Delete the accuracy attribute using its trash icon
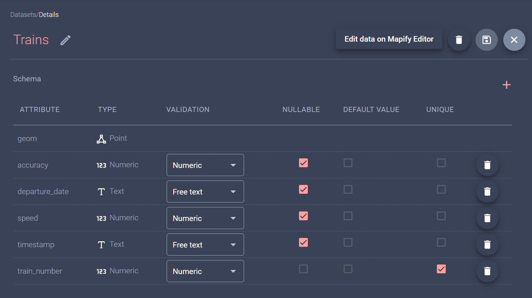 coord(487,165)
